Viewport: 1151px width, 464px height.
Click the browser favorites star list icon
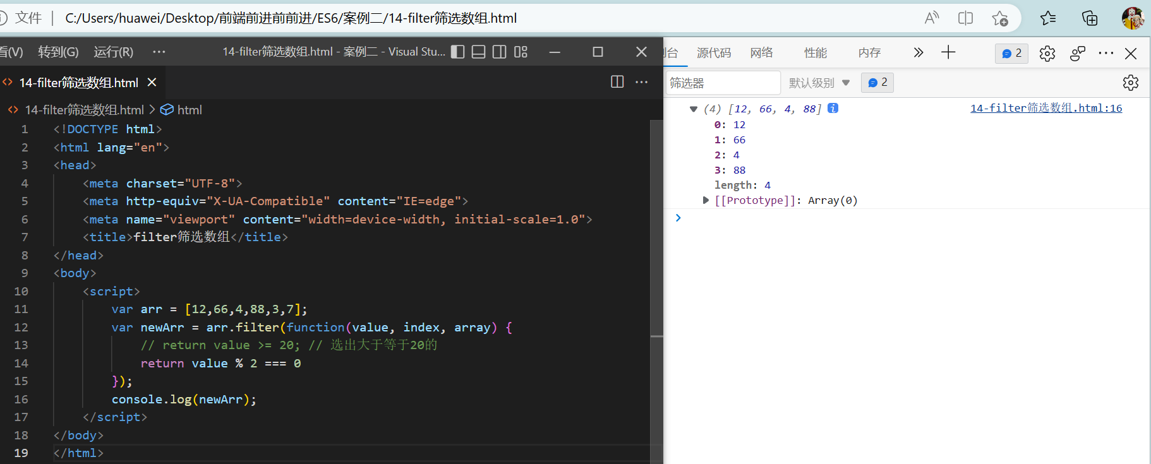pos(1048,18)
